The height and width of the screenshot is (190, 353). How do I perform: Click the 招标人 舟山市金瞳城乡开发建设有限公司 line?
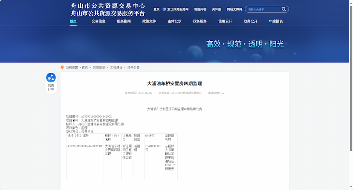coord(95,124)
